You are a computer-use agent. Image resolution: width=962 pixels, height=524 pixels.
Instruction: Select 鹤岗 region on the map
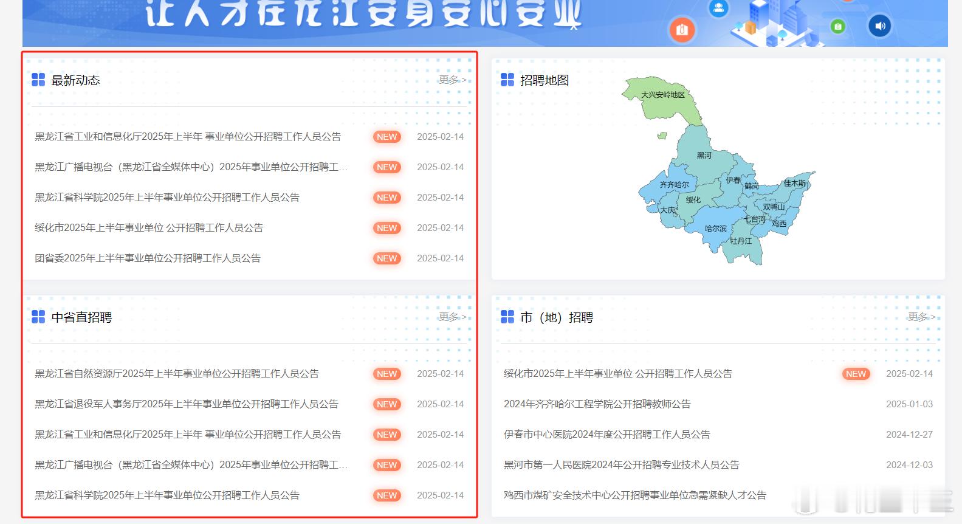752,186
